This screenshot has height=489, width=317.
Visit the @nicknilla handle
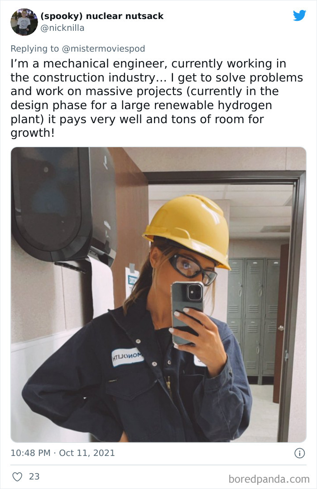(62, 28)
